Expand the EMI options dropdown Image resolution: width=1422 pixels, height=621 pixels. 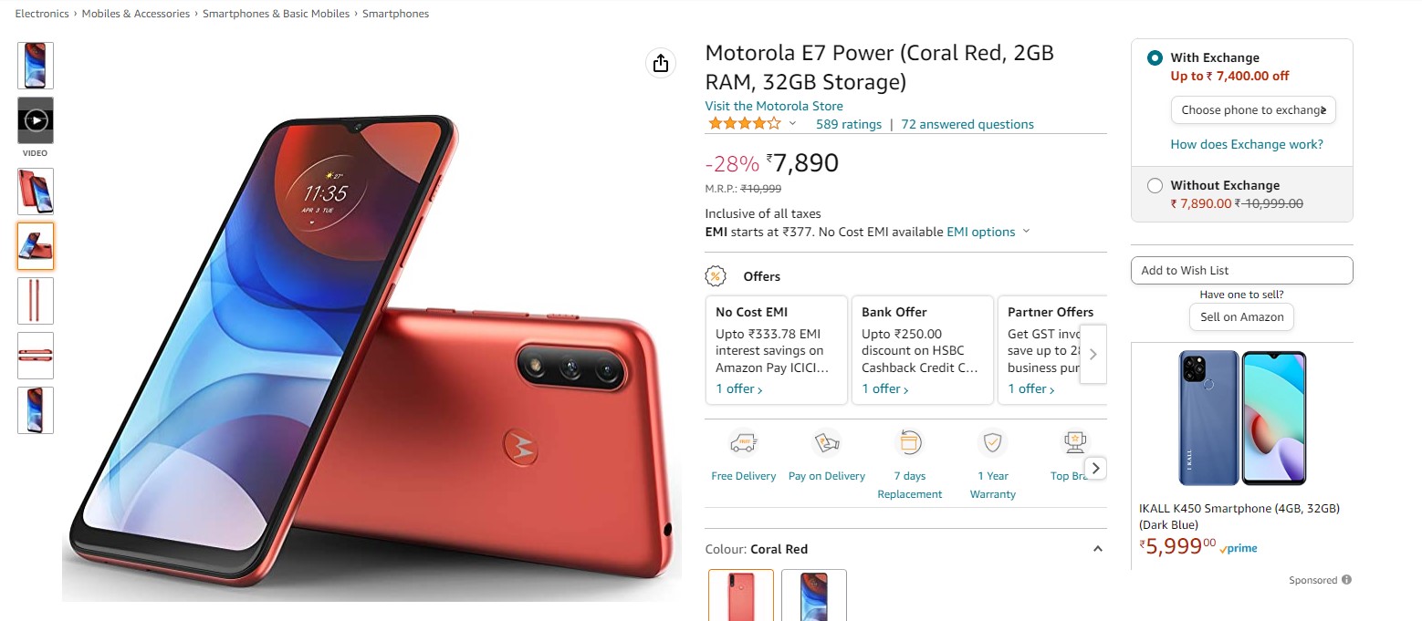[988, 232]
